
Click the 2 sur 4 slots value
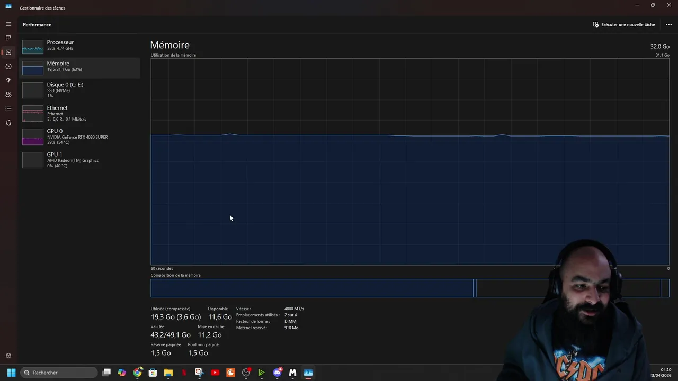(x=290, y=315)
